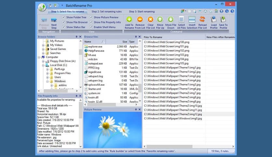Screen dimensions: 272x157
Task: Click second quick access toolbar icon
Action: tap(55, 6)
